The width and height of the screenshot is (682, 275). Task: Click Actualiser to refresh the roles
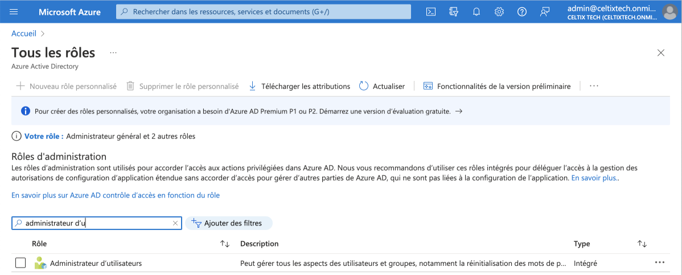point(382,86)
